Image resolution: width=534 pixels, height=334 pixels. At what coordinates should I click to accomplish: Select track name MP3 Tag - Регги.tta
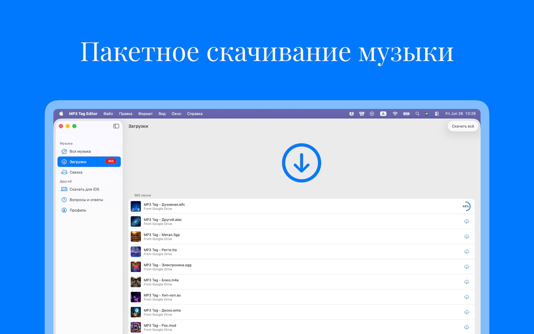pos(160,250)
